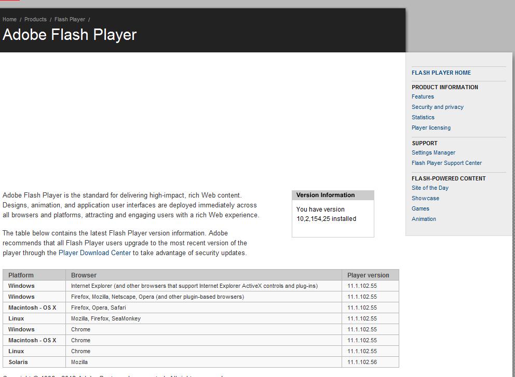Open Flash Player Home in sidebar
The image size is (515, 377).
(441, 73)
